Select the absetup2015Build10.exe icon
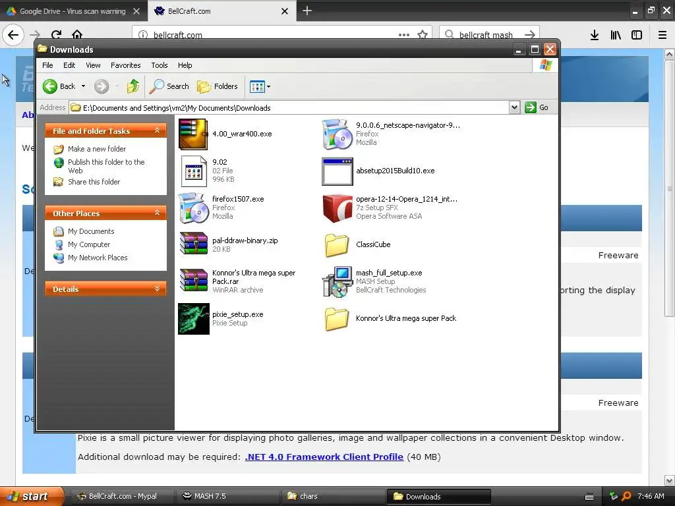Viewport: 675px width, 506px height. (x=337, y=171)
